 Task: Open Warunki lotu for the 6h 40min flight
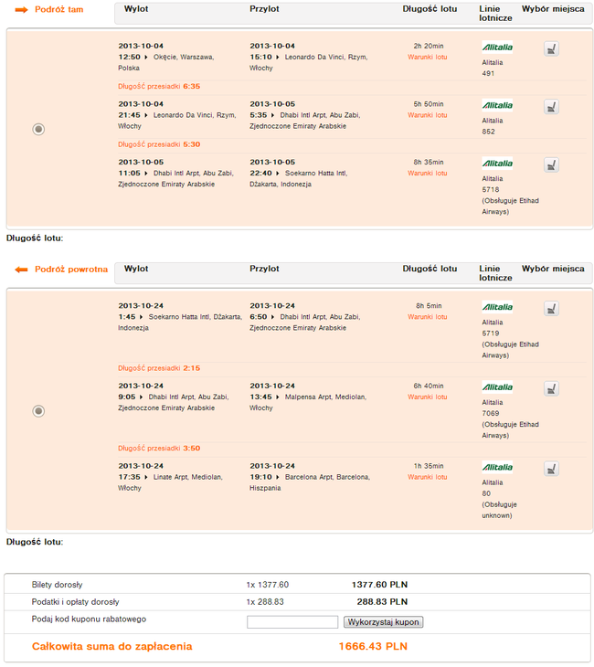(427, 397)
